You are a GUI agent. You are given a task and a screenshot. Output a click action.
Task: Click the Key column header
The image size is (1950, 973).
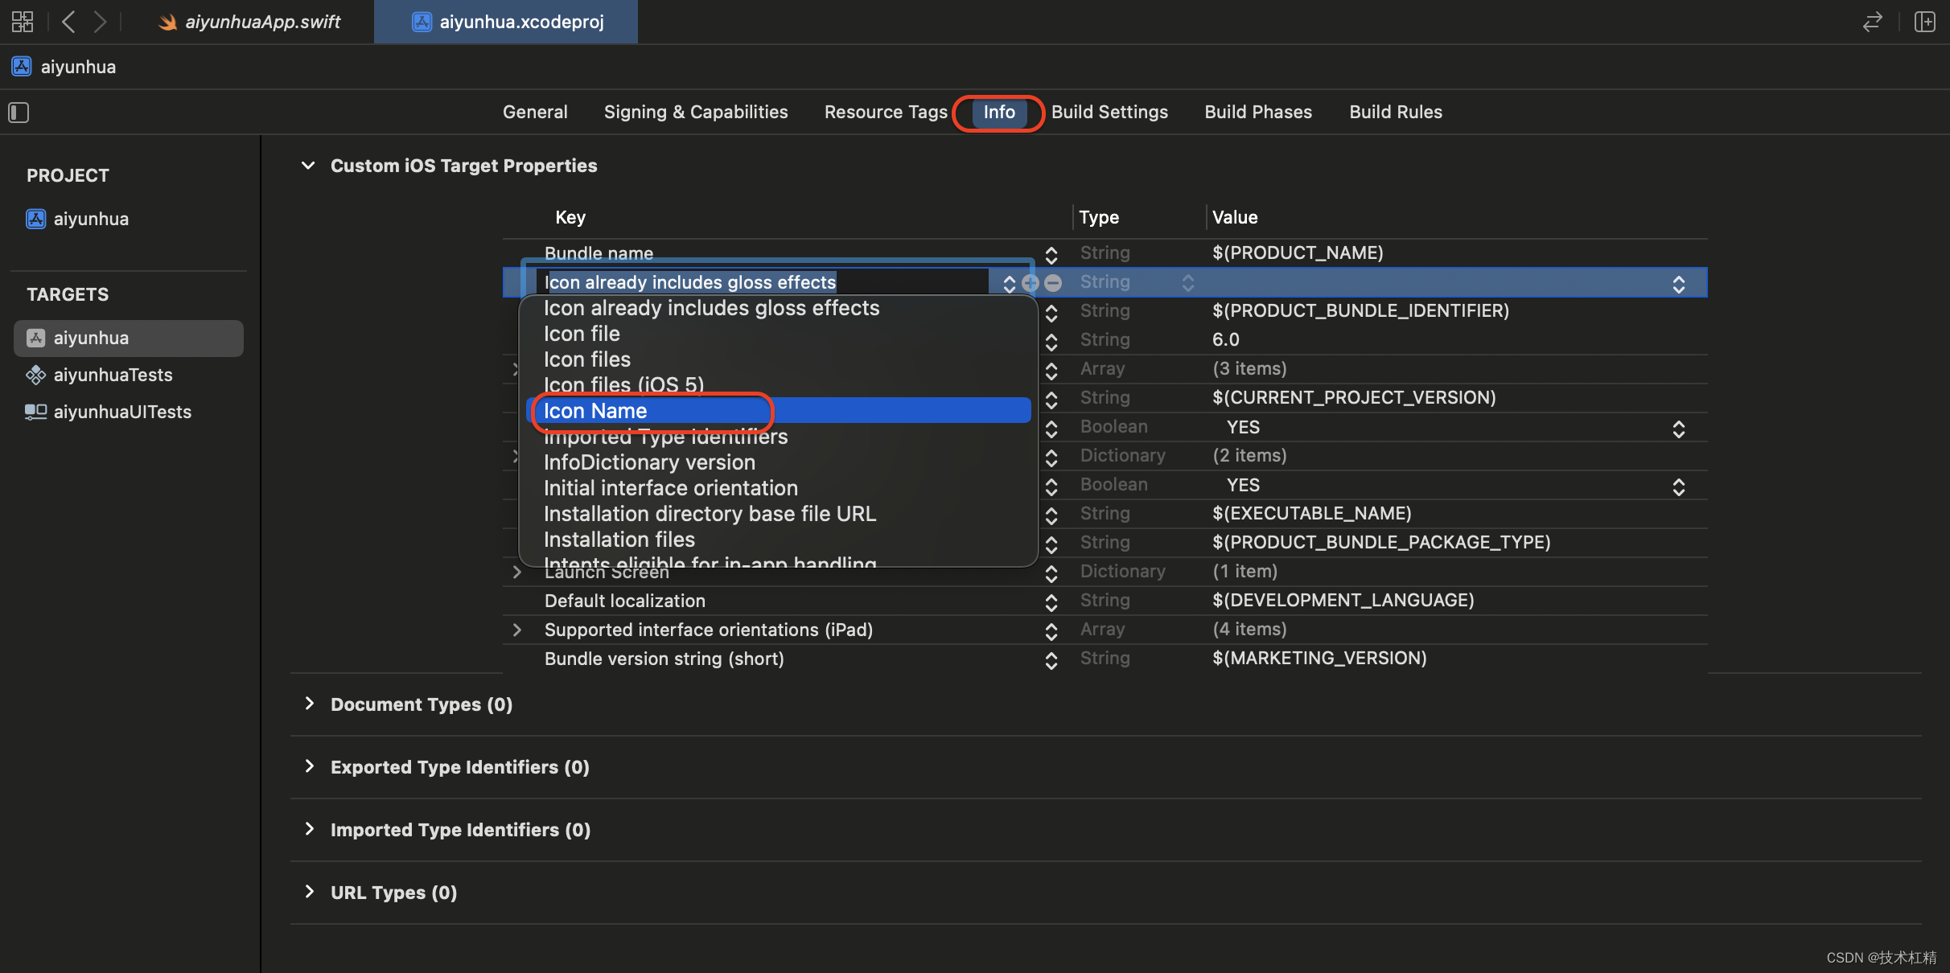570,217
